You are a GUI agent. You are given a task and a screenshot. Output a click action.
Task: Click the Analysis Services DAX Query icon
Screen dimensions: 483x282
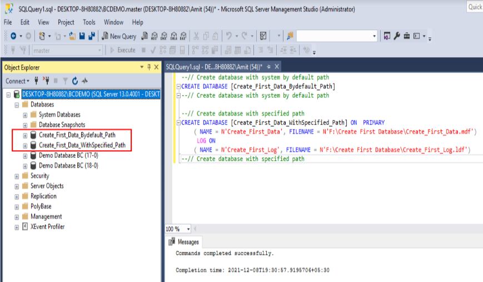point(183,36)
